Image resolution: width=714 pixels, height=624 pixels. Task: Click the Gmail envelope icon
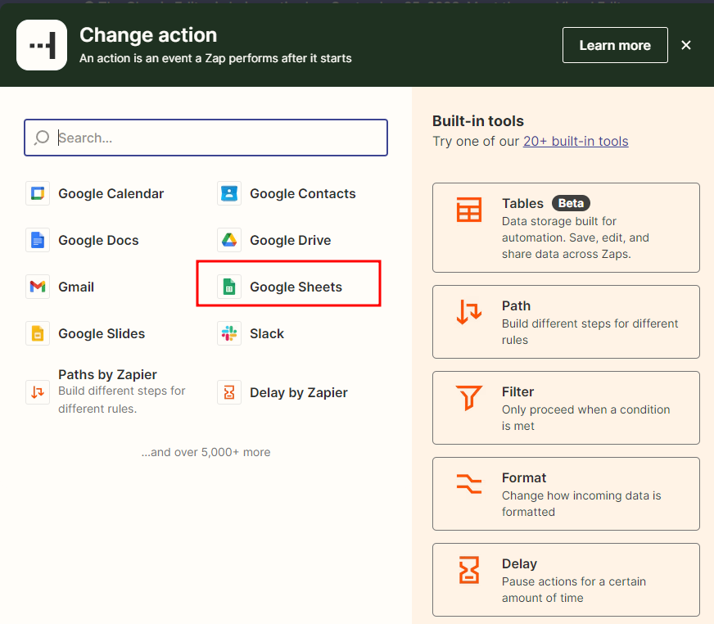tap(38, 287)
